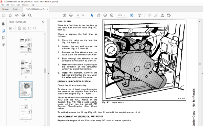Click the read mode keyboard icon

click(x=139, y=15)
